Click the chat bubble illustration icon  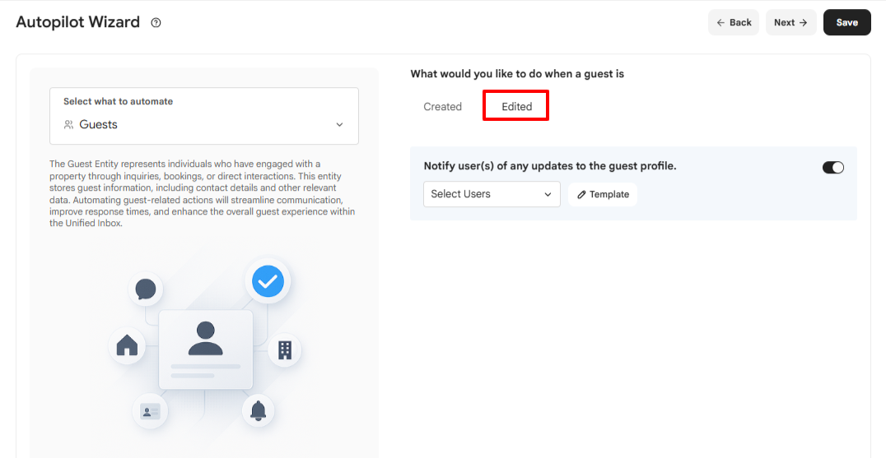[x=146, y=289]
